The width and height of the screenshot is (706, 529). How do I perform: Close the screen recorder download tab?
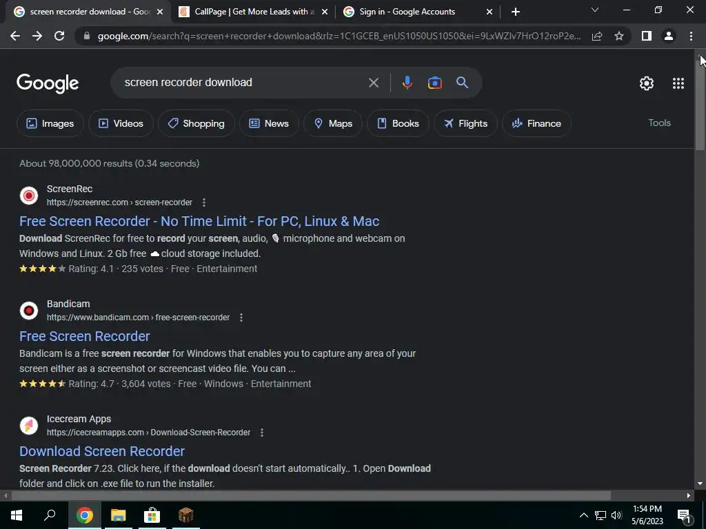click(160, 12)
